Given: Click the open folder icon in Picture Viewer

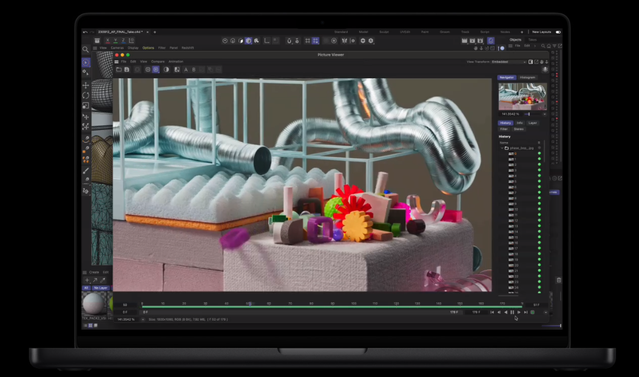Looking at the screenshot, I should (119, 70).
